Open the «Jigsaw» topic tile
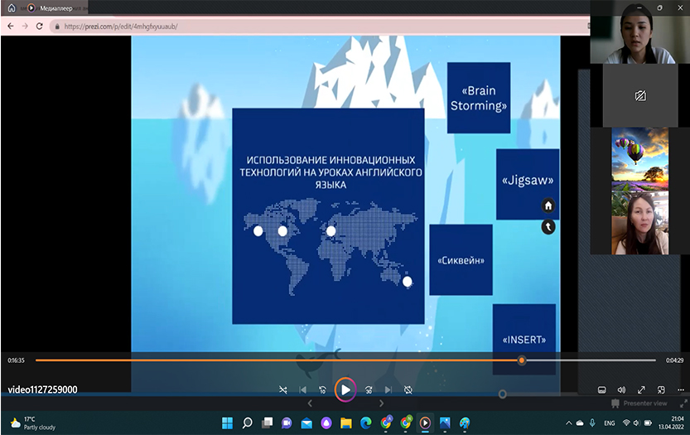 (x=527, y=181)
